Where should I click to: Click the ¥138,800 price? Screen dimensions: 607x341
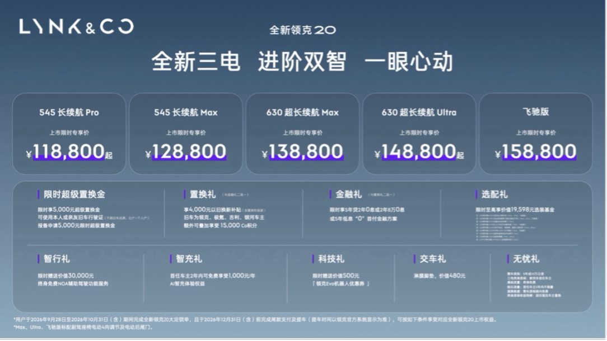click(303, 151)
